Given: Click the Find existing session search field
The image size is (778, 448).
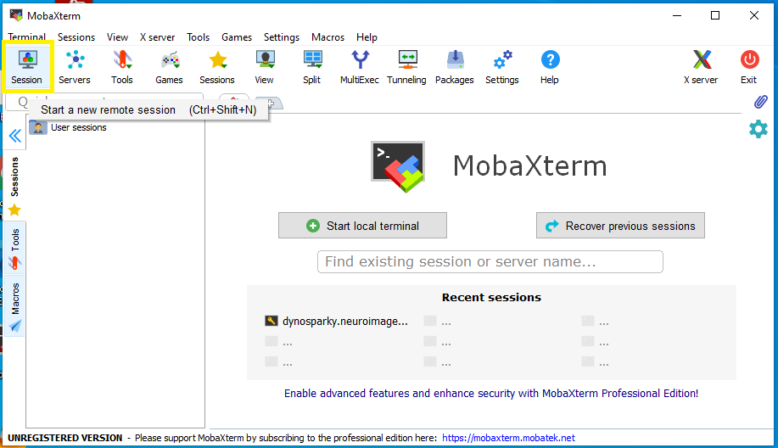Looking at the screenshot, I should click(x=490, y=261).
